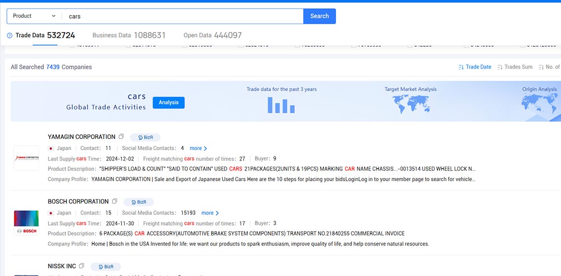Click the BizR badge beside YAMAGIN CORPORATION
The width and height of the screenshot is (561, 276).
pos(145,138)
